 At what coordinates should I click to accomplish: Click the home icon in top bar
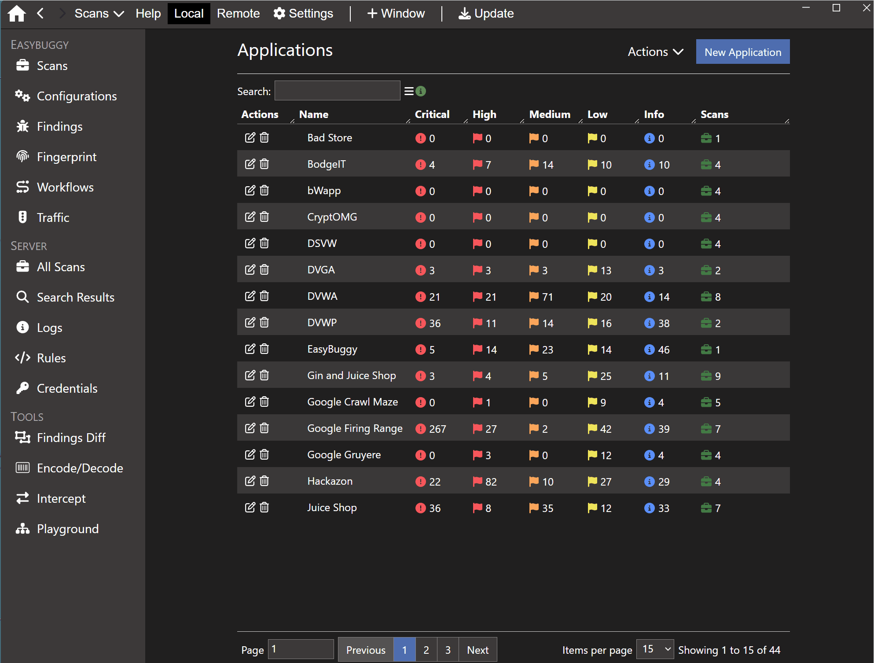(x=17, y=13)
